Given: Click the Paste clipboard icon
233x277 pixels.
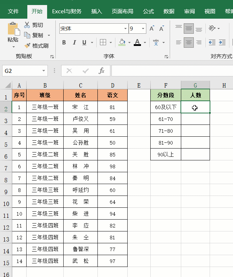Looking at the screenshot, I should 13,29.
